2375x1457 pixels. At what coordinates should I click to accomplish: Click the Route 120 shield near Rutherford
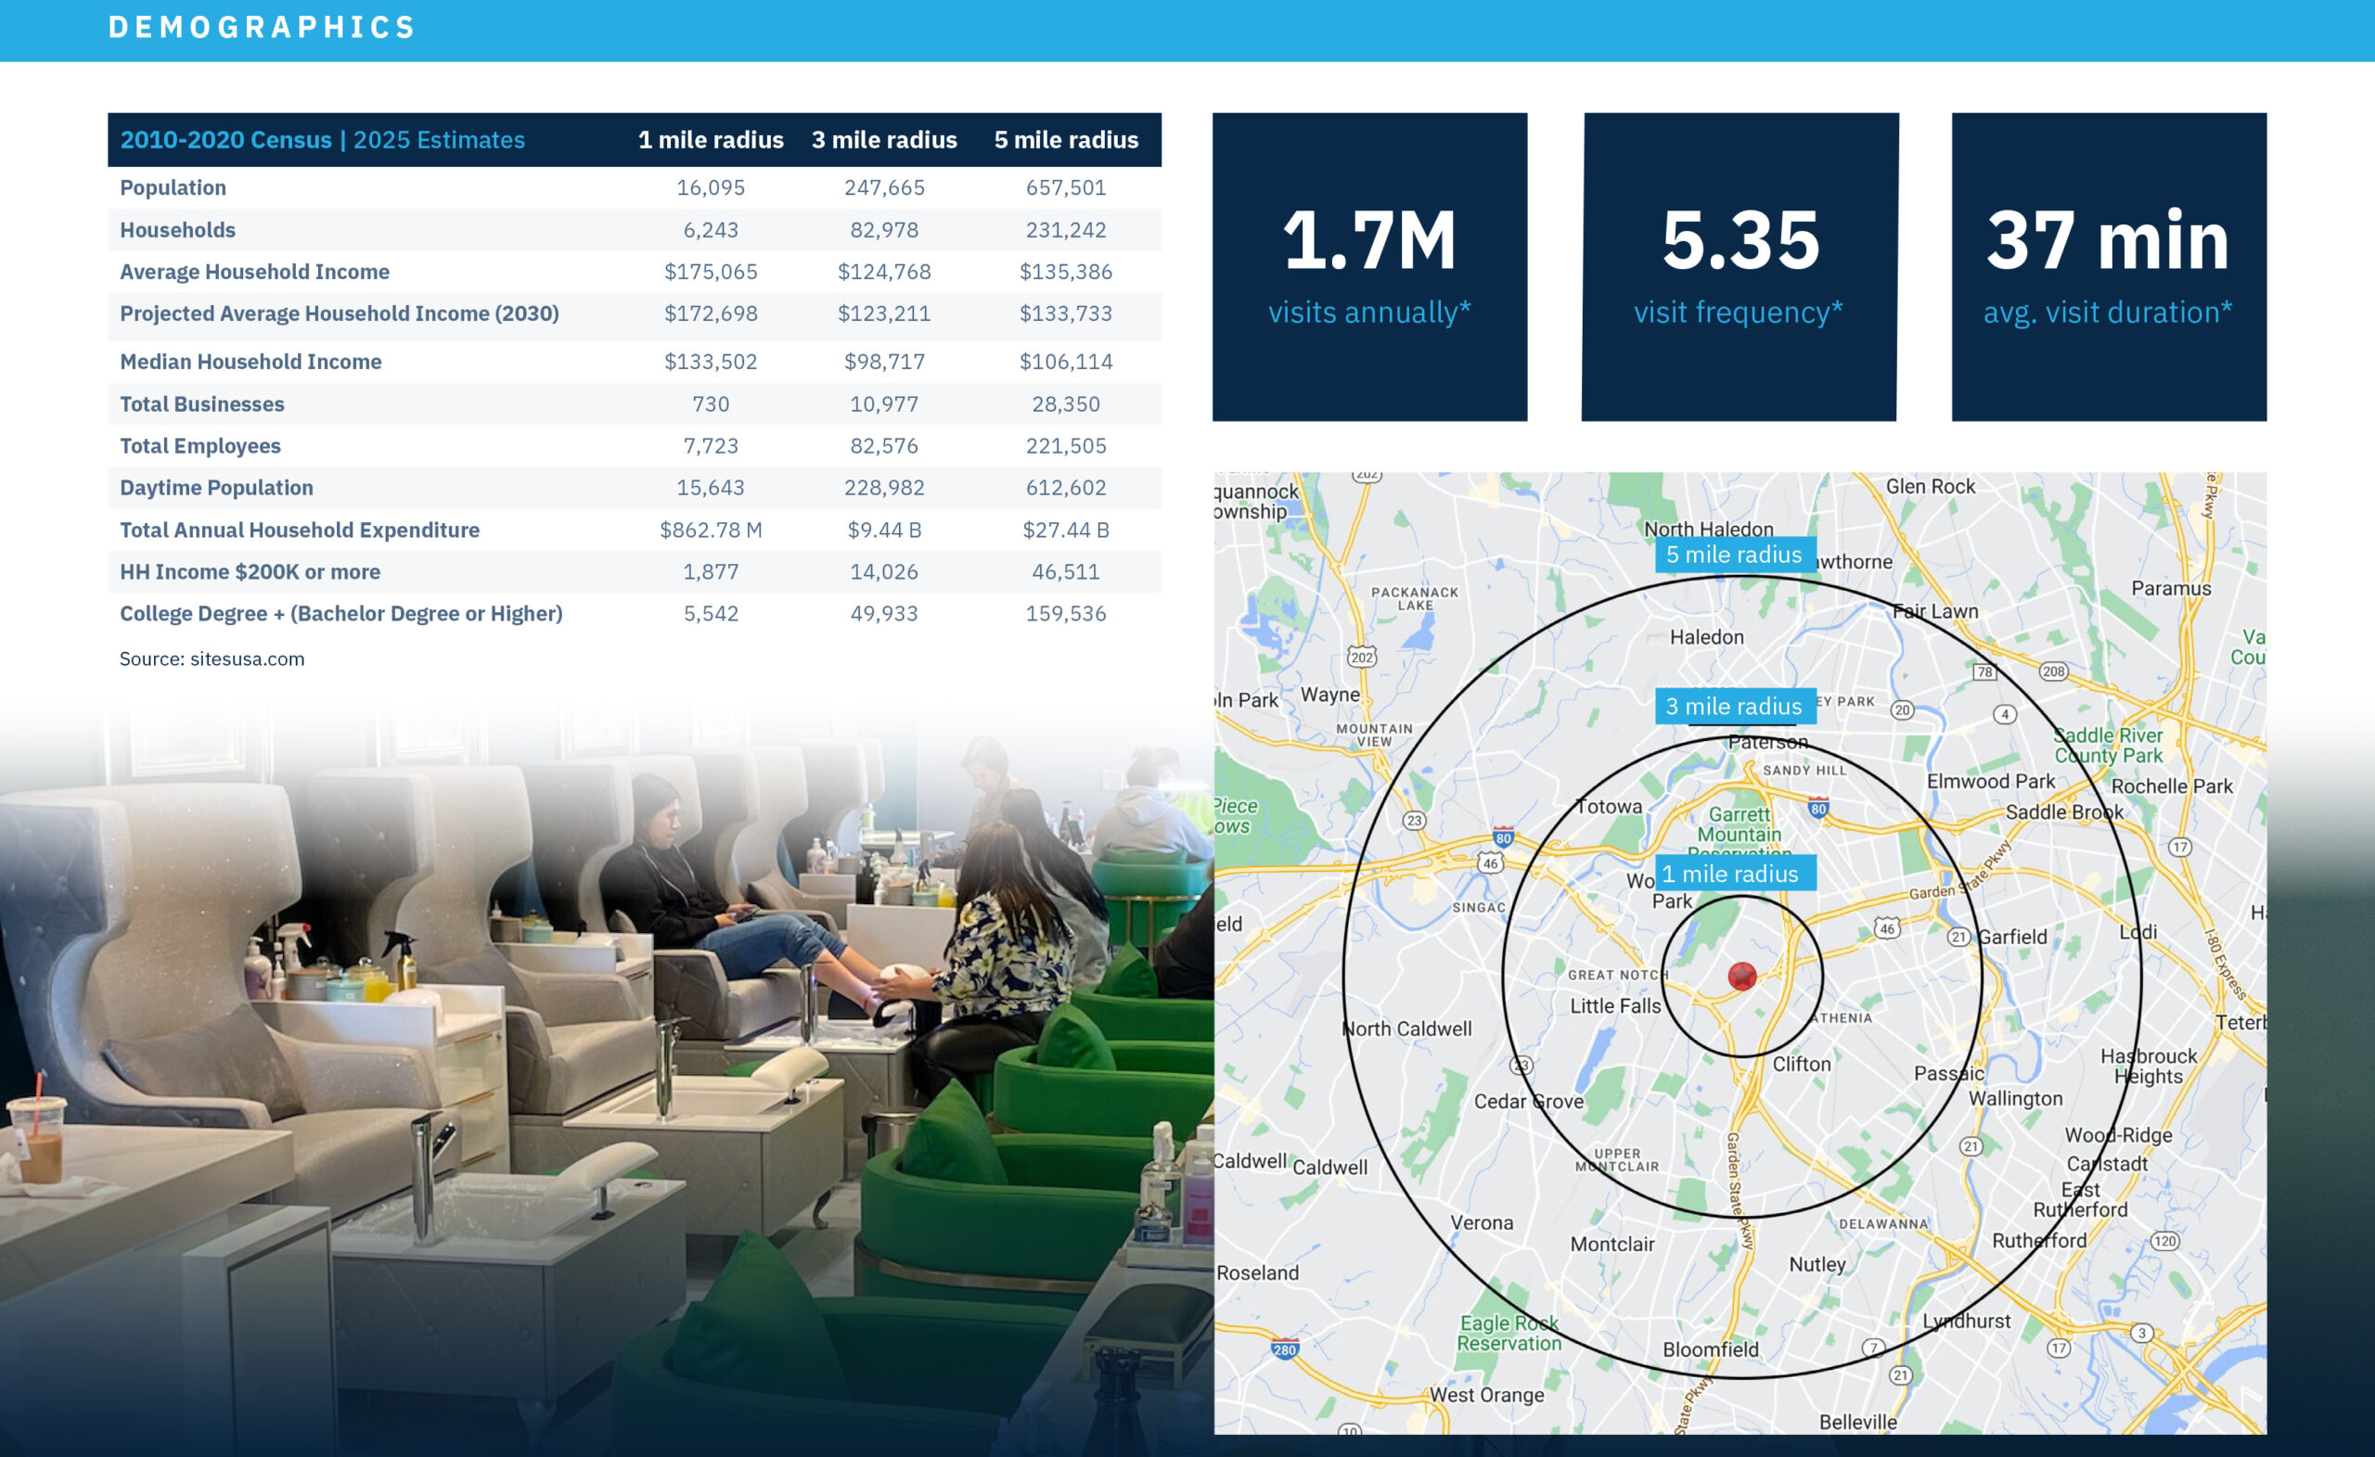click(2165, 1240)
